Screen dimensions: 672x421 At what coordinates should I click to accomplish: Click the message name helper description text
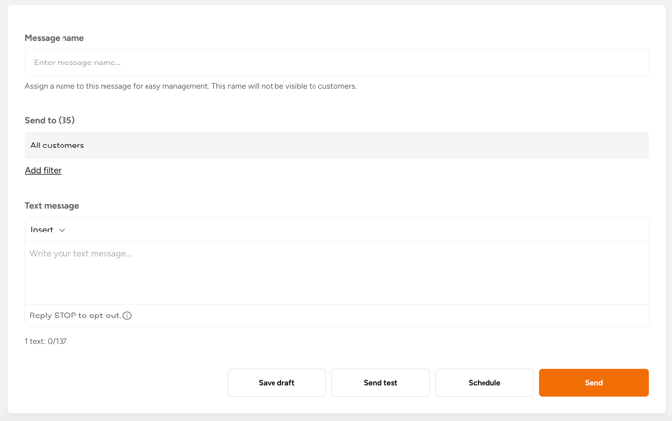190,86
